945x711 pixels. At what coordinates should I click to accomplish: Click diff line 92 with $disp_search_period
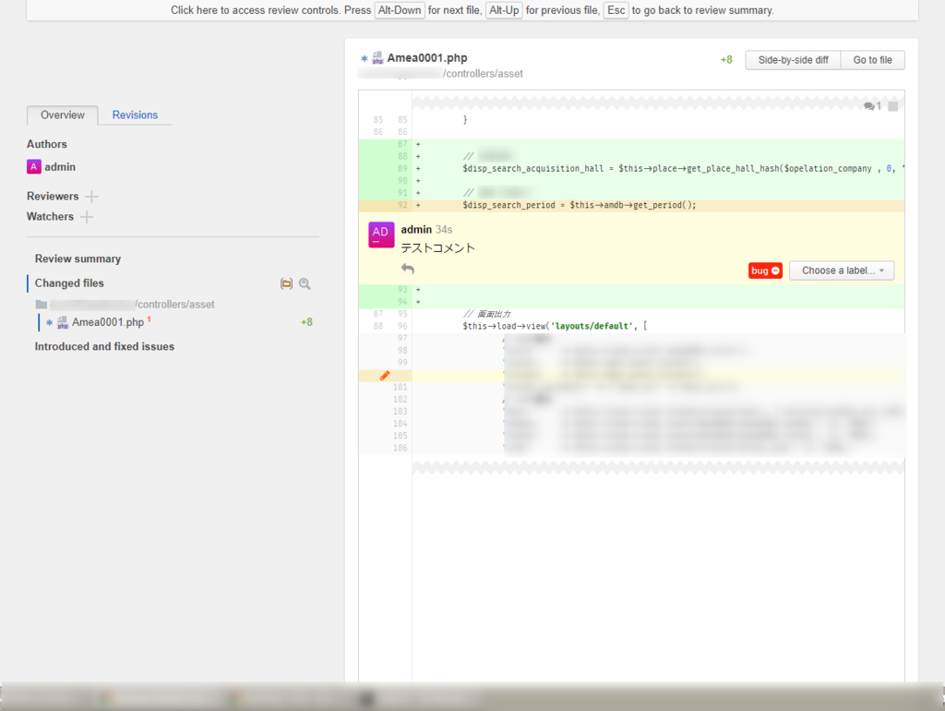tap(631, 205)
